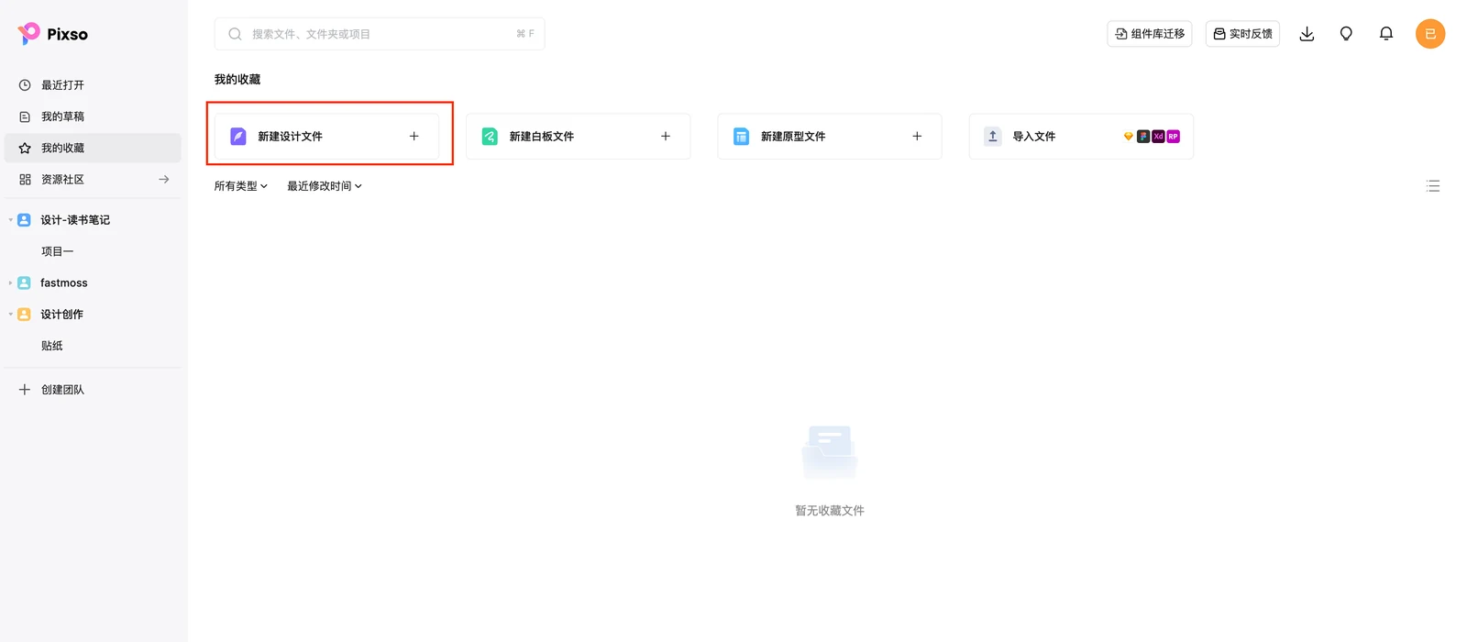Screen dimensions: 1467x642
Task: Click the star icon for 我的收藏
Action: [x=25, y=148]
